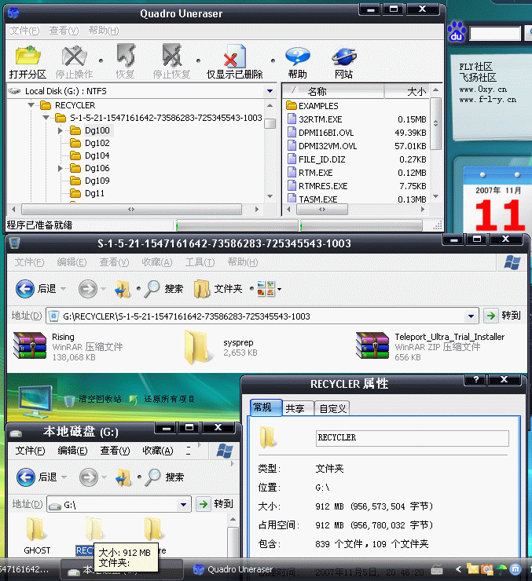
Task: Open the Website (网站) globe icon
Action: click(x=344, y=57)
